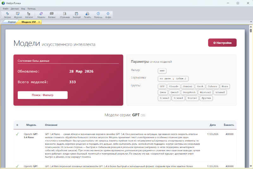
Task: Select the Модели toolbar icon
Action: point(41,15)
